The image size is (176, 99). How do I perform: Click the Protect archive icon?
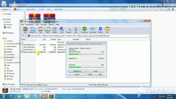point(100,30)
